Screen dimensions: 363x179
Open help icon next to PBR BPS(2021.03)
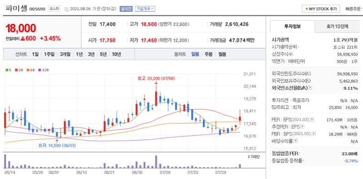tap(314, 134)
